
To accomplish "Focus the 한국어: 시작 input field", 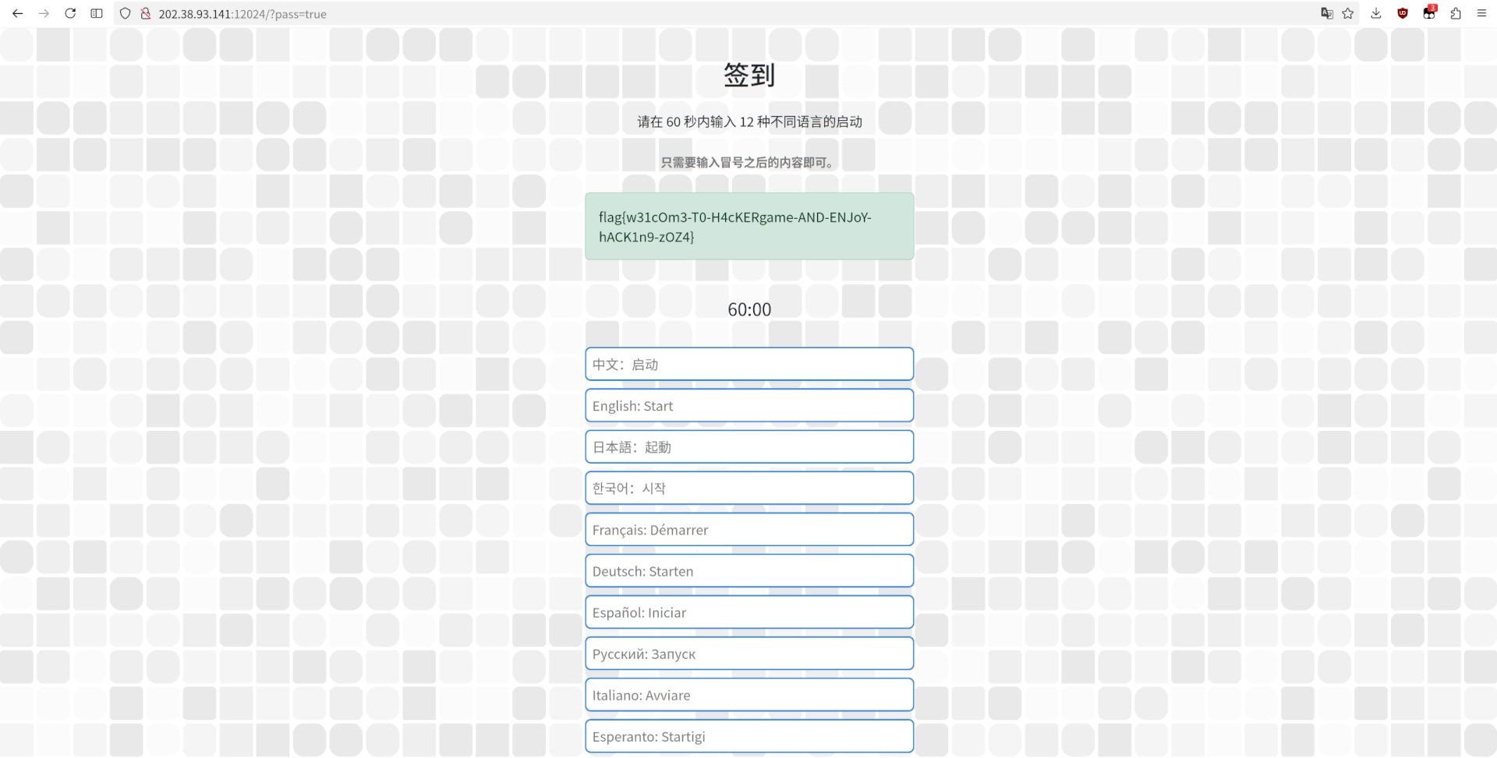I will pos(749,488).
